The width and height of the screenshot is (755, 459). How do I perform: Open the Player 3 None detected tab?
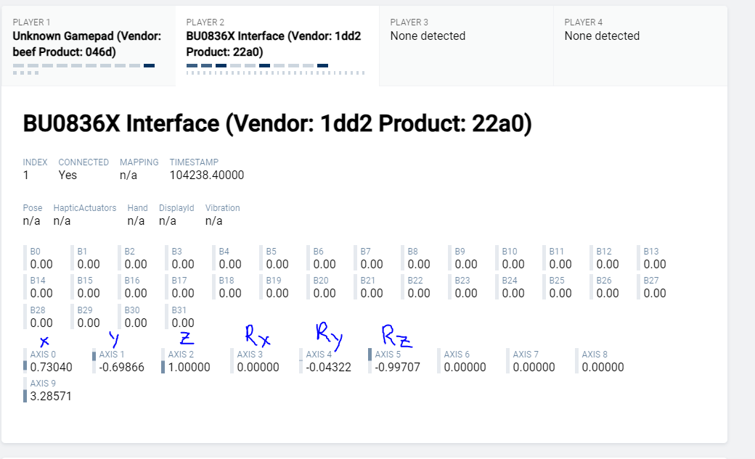point(465,36)
